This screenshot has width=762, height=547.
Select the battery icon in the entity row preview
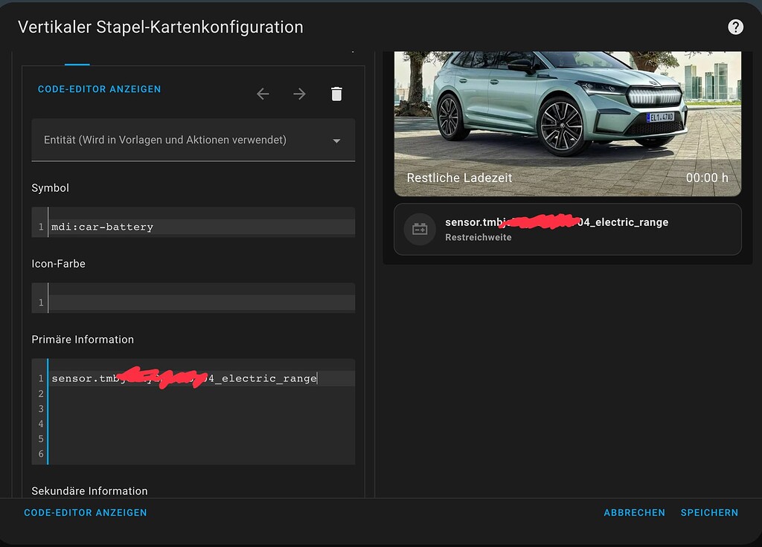(419, 229)
